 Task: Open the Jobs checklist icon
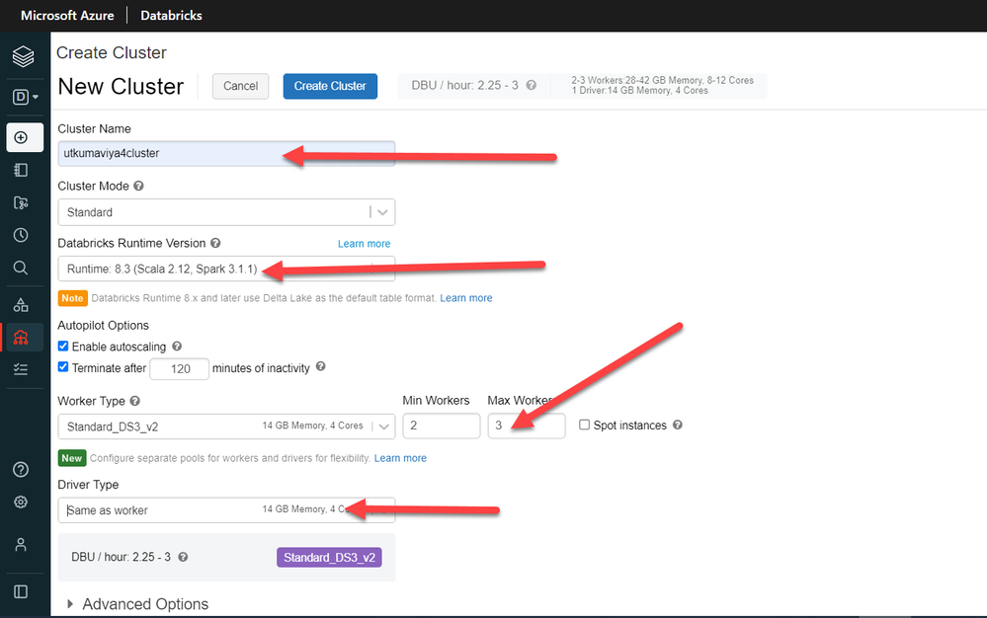coord(21,369)
